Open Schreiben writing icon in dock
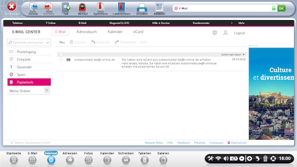 click(126, 160)
